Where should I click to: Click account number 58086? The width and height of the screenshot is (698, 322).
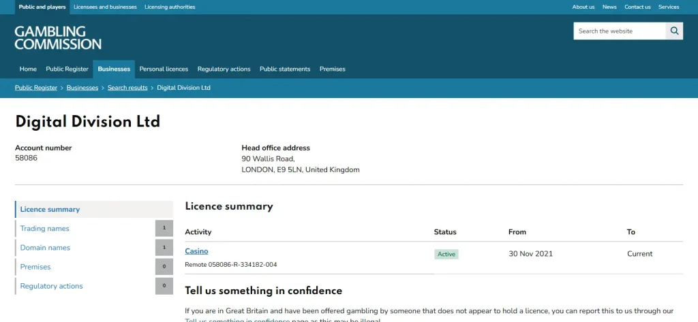click(x=27, y=158)
